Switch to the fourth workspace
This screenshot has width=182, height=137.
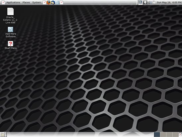[x=175, y=135]
